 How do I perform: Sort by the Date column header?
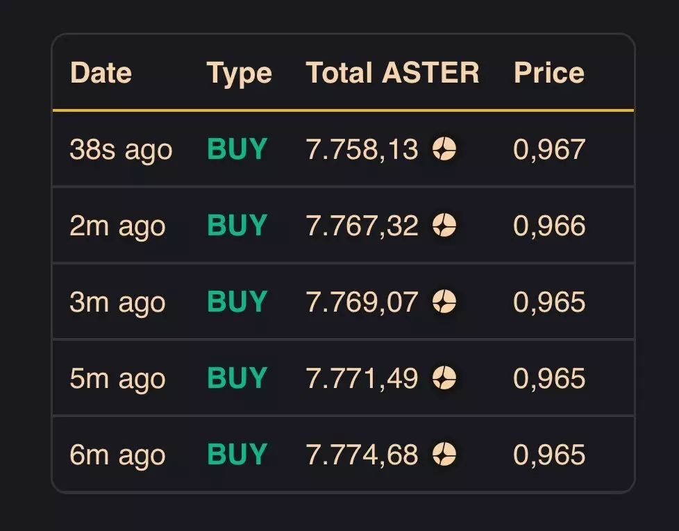pos(101,73)
